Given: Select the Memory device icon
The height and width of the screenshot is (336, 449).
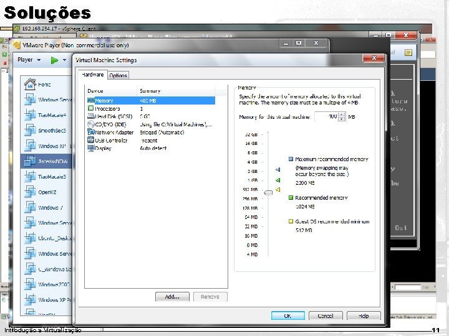Looking at the screenshot, I should tap(91, 101).
